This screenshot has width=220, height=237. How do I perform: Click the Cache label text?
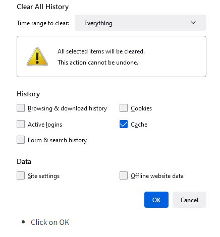(139, 125)
